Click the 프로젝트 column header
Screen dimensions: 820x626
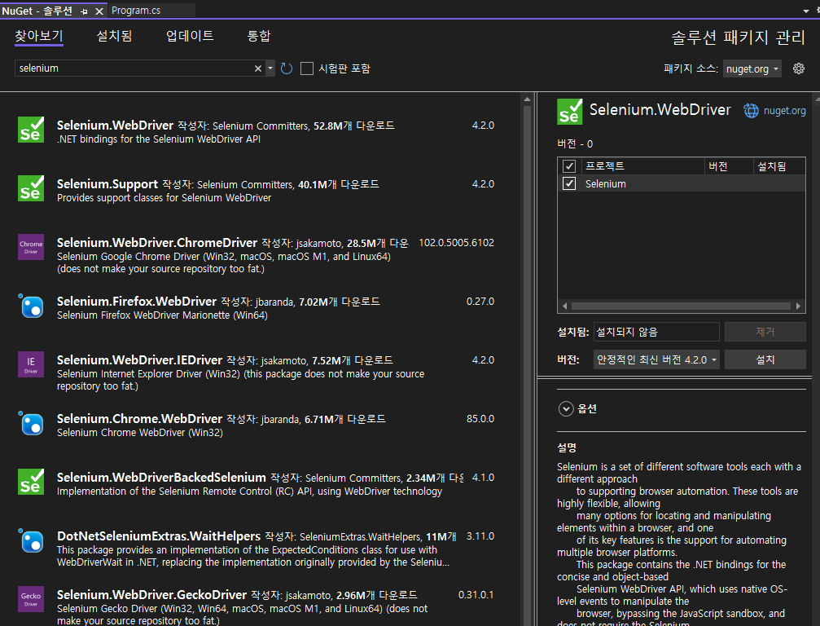click(x=642, y=166)
